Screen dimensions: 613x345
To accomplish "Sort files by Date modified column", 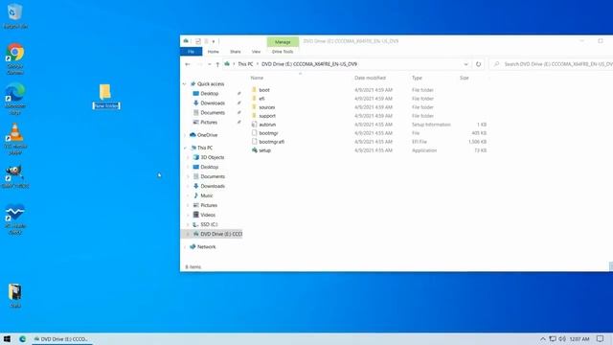I will click(x=370, y=78).
